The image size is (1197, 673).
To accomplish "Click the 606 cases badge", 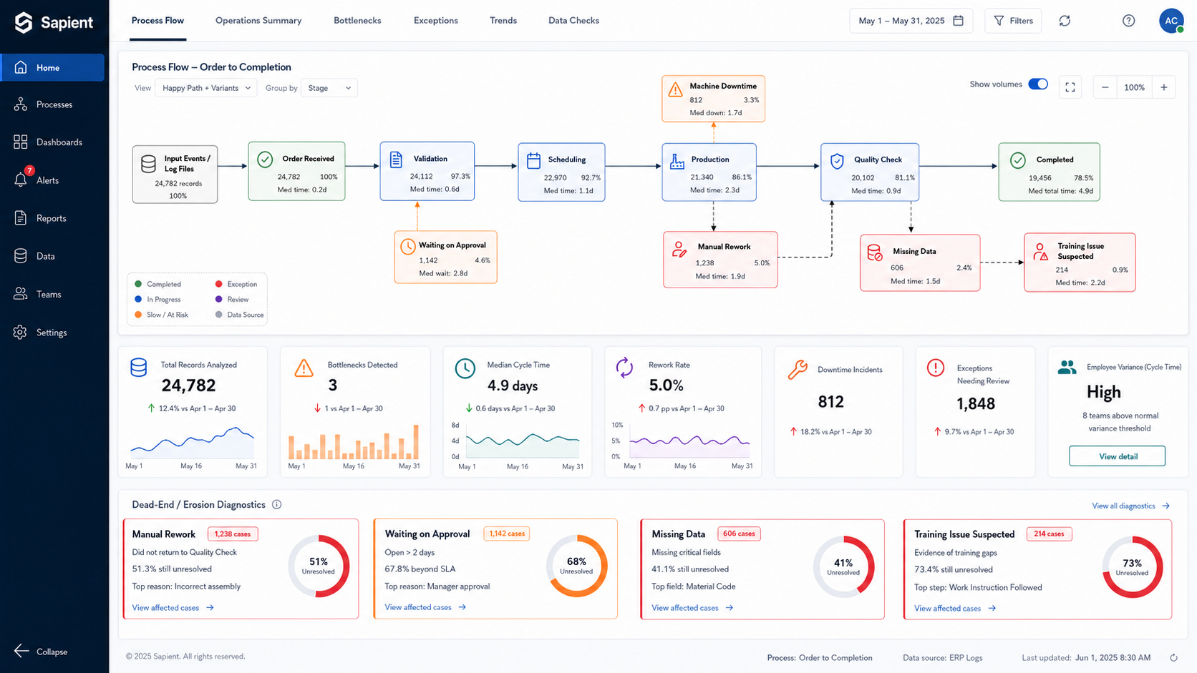I will 739,534.
